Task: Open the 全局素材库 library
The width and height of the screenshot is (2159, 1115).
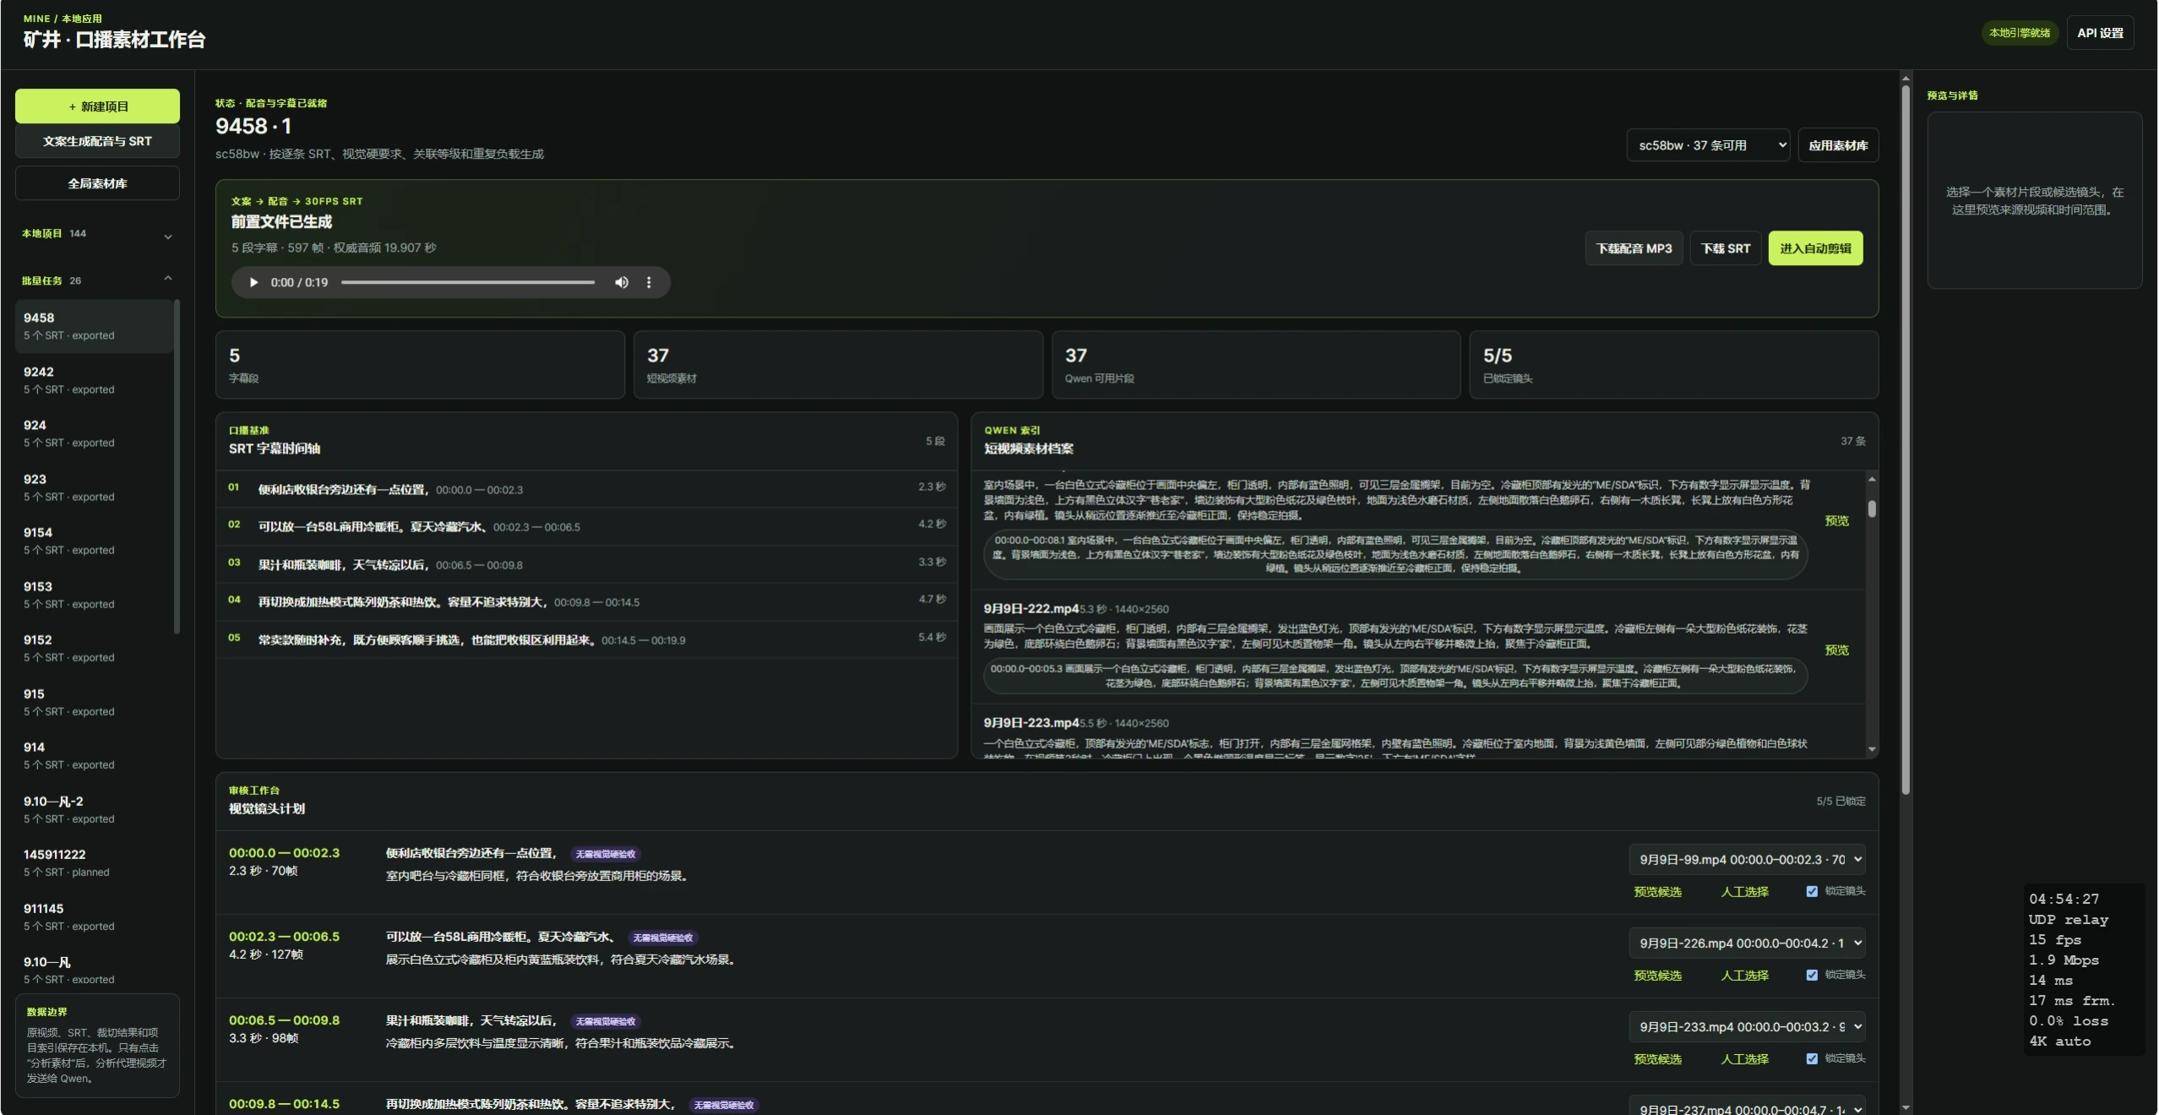Action: pos(97,183)
